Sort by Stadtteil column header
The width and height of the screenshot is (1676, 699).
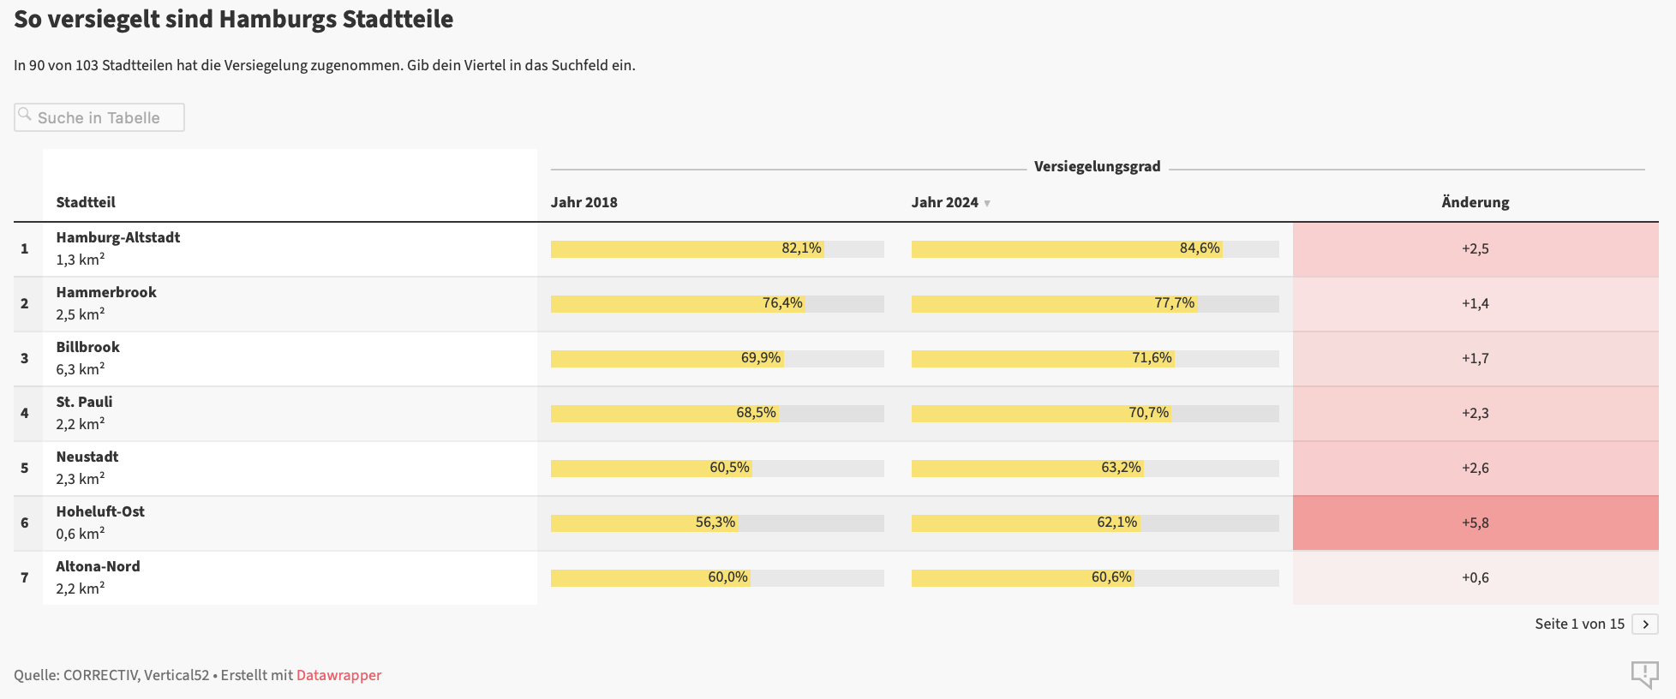tap(86, 202)
